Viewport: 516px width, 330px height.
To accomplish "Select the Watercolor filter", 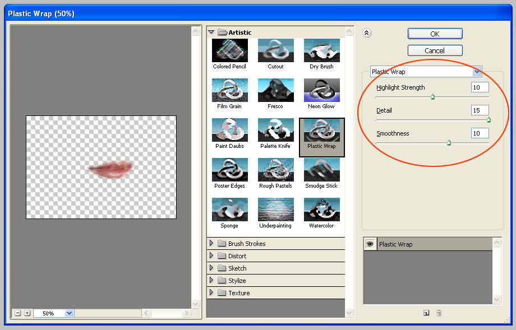I will click(321, 211).
